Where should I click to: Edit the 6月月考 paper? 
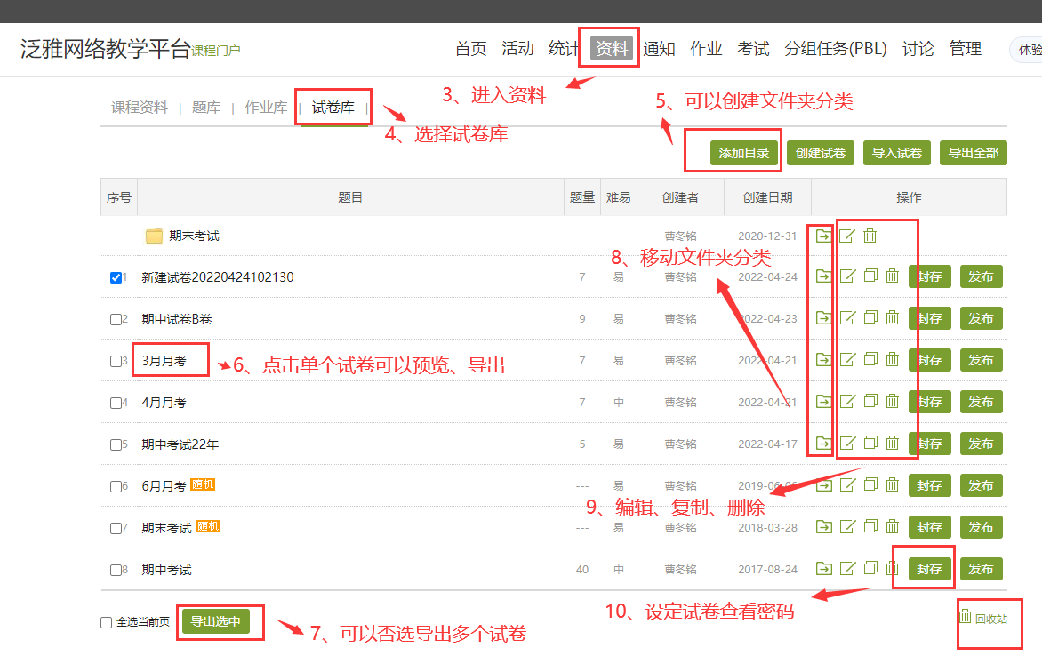point(847,485)
